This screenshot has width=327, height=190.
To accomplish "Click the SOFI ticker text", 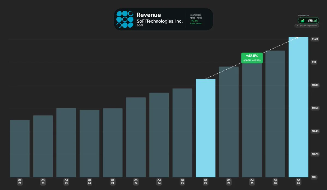I will 139,26.
